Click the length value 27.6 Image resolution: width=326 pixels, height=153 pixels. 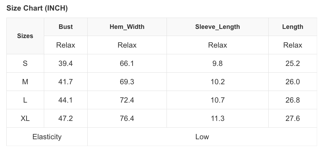coord(293,118)
